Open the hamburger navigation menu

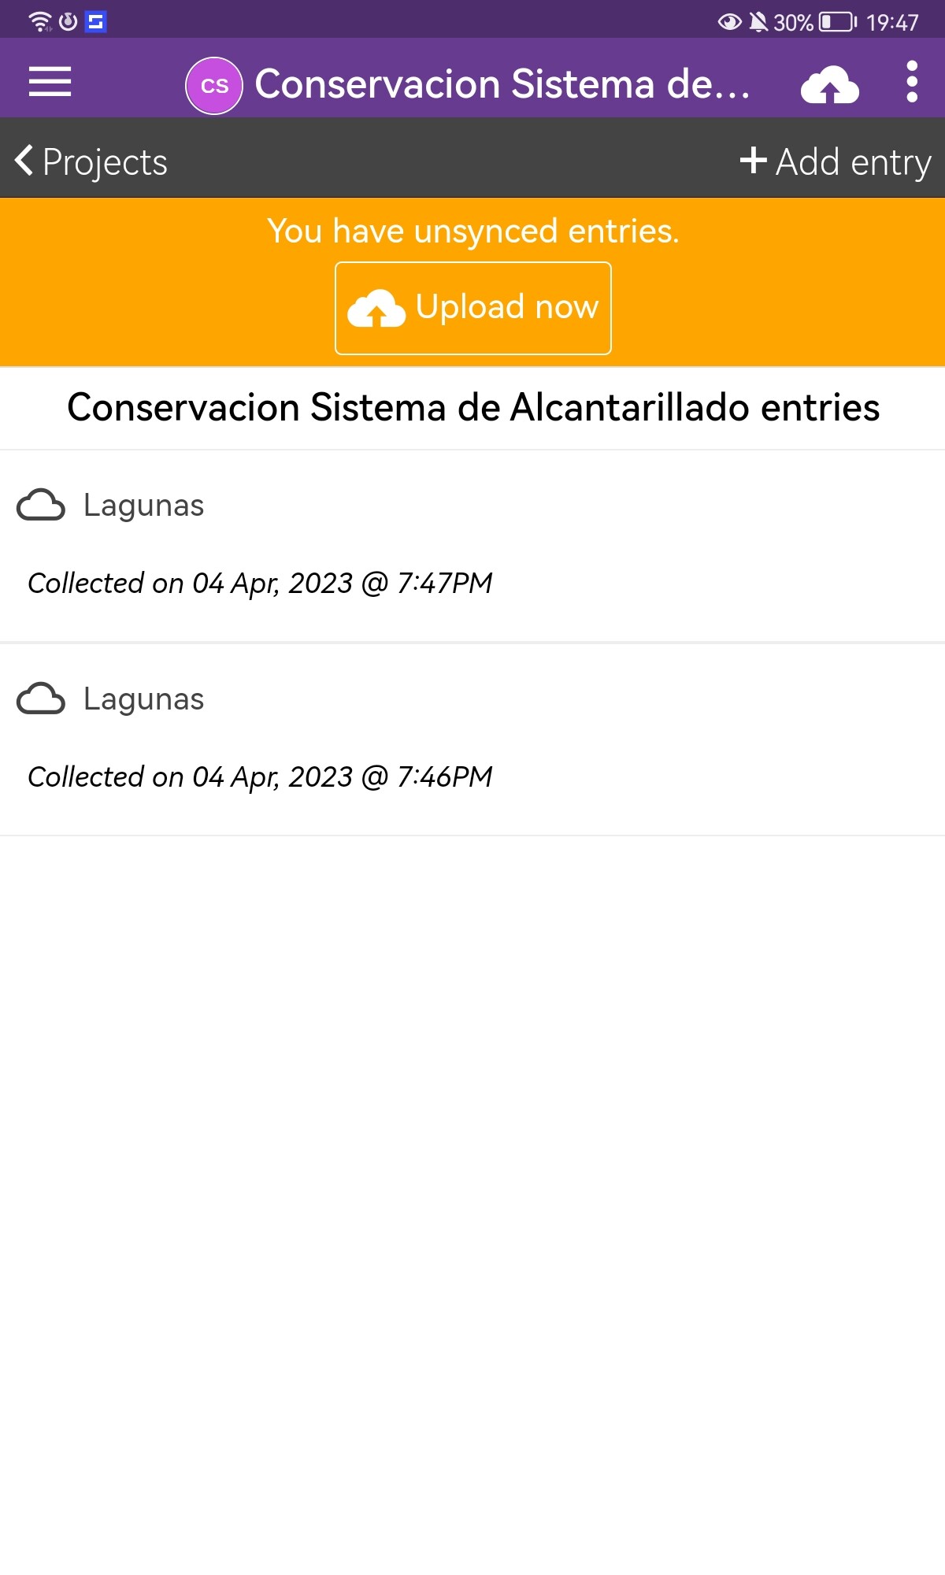pyautogui.click(x=50, y=82)
